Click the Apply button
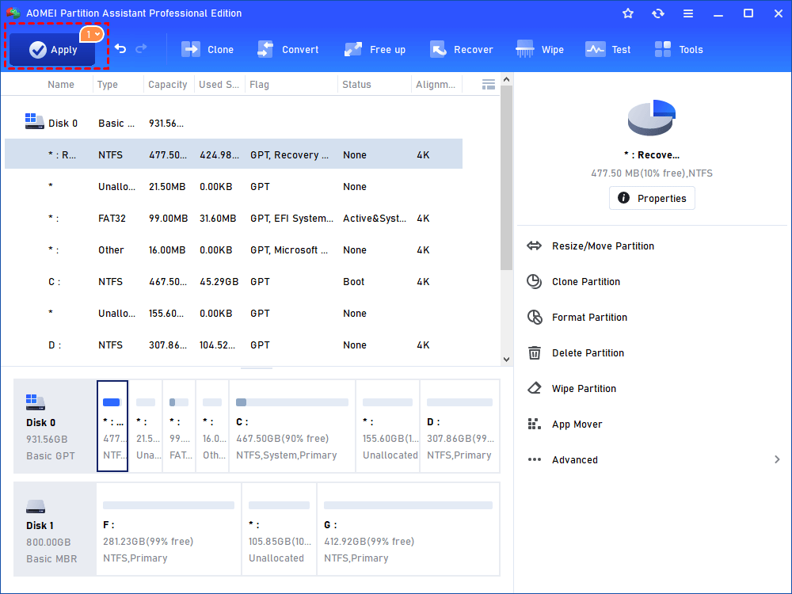This screenshot has height=594, width=792. click(52, 49)
